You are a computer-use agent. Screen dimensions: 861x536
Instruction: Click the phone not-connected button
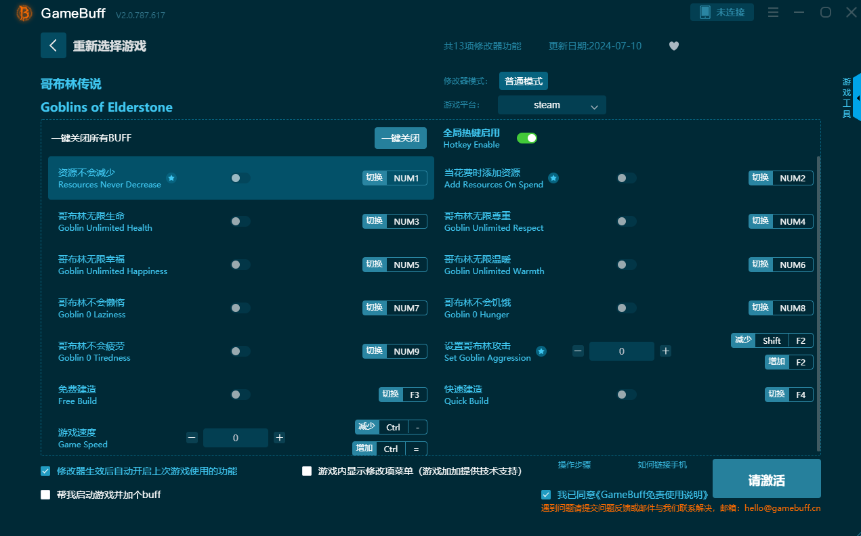[722, 12]
